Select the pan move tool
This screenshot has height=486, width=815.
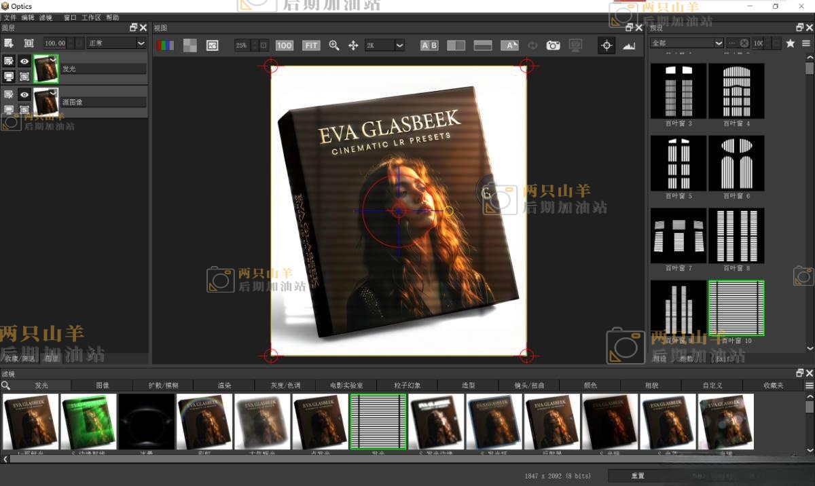tap(353, 45)
